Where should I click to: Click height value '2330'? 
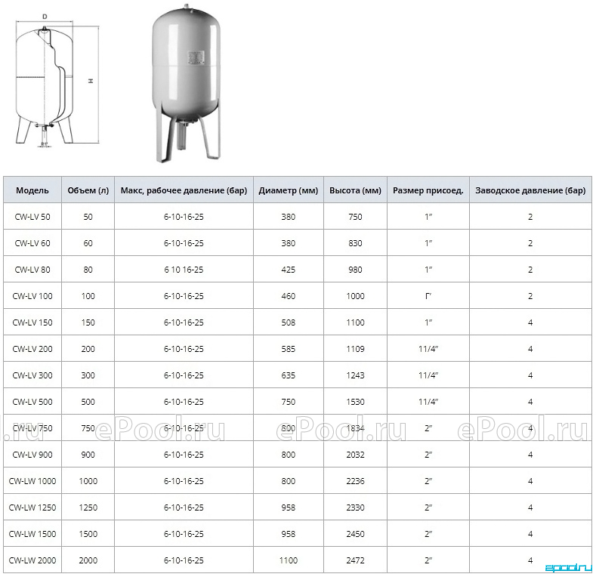(355, 508)
